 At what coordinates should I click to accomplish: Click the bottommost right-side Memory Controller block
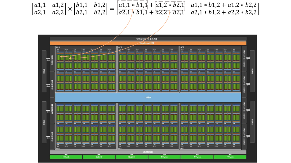244,137
